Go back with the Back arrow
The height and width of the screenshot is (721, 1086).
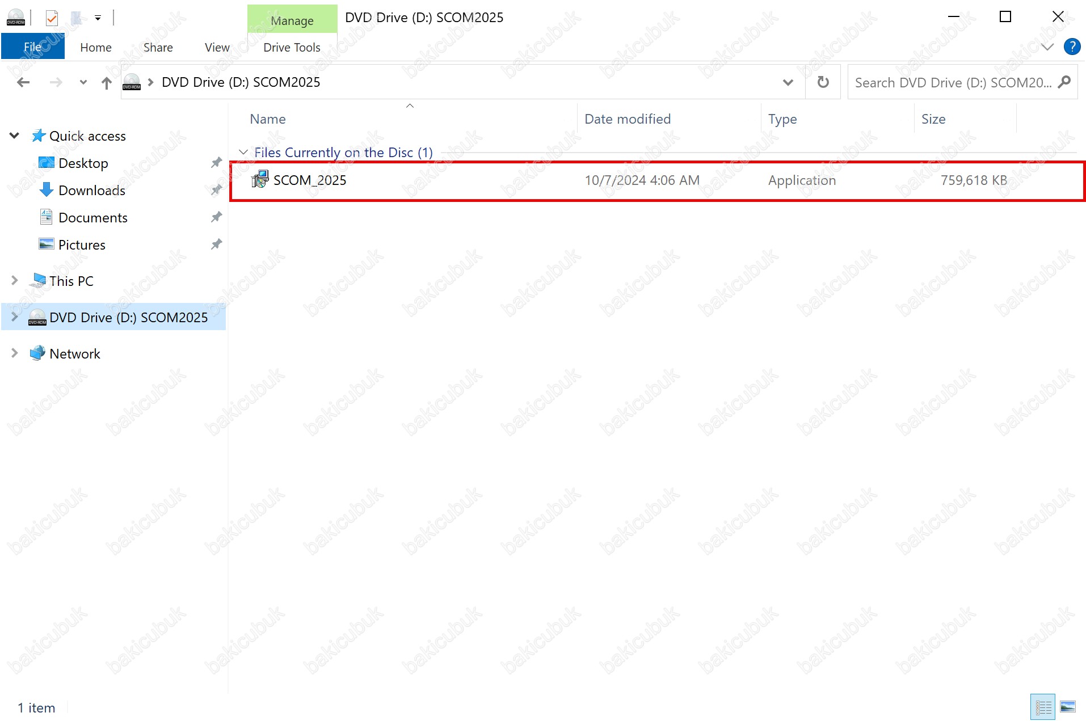tap(23, 83)
